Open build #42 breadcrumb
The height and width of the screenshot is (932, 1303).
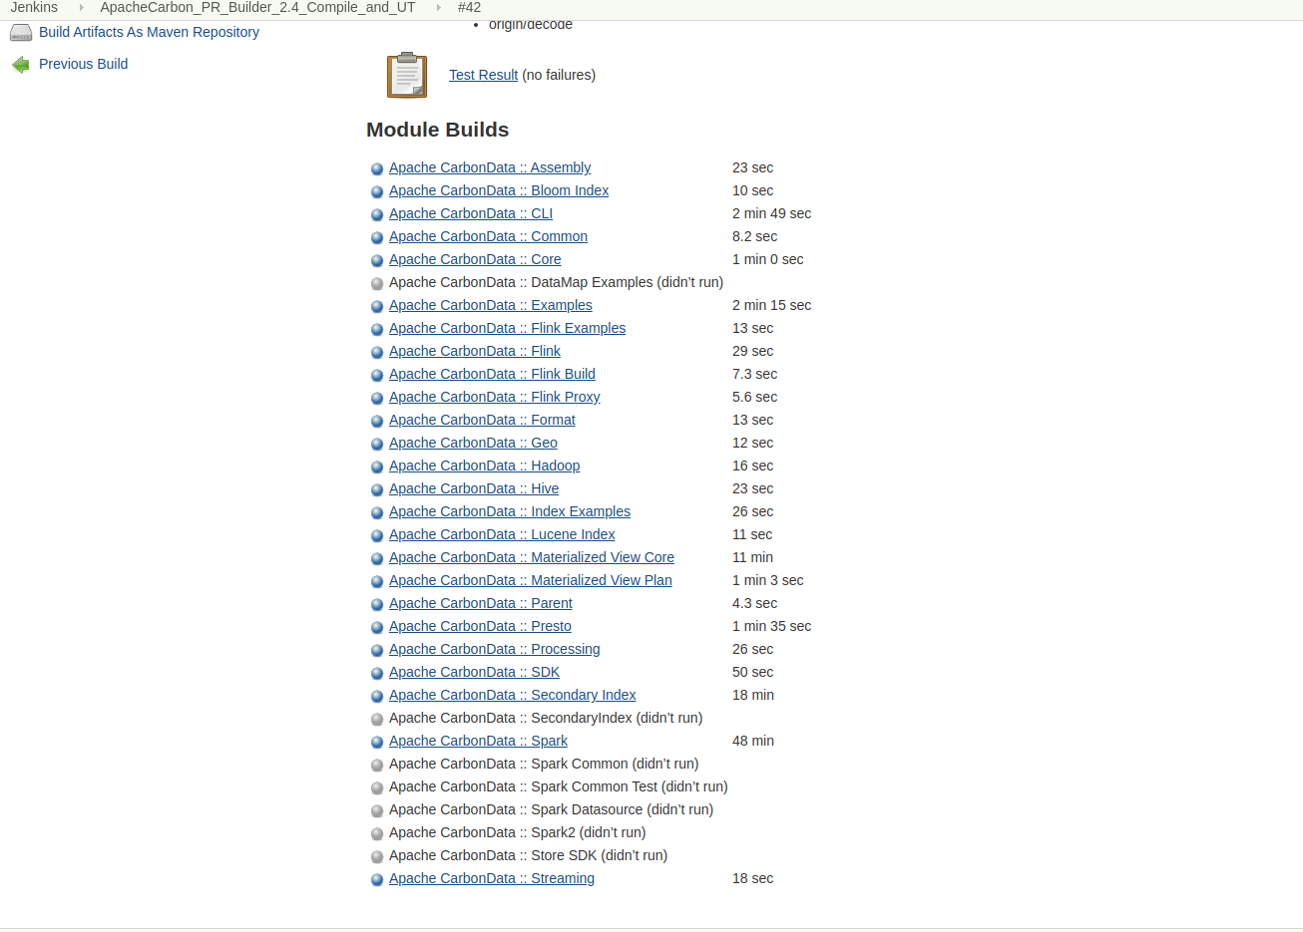click(x=469, y=7)
